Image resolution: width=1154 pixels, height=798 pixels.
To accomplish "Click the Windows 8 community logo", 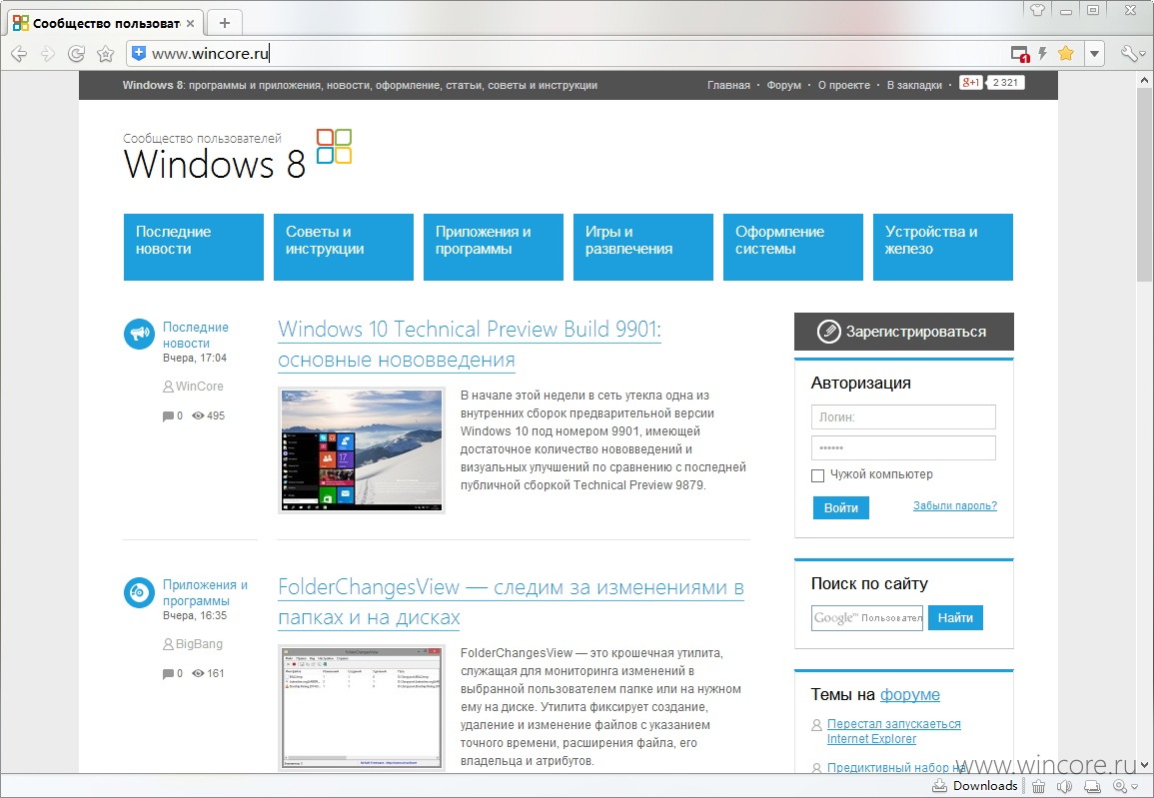I will pyautogui.click(x=237, y=155).
